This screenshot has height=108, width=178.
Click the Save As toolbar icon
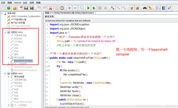(32, 8)
